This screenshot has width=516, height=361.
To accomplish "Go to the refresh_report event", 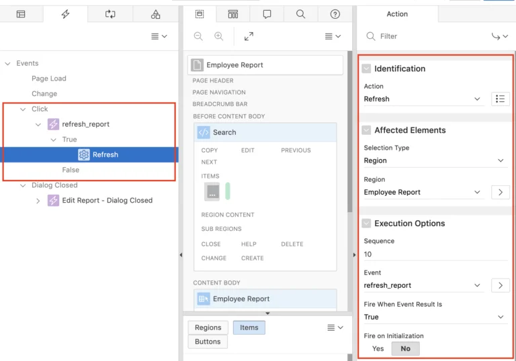I will click(x=500, y=285).
